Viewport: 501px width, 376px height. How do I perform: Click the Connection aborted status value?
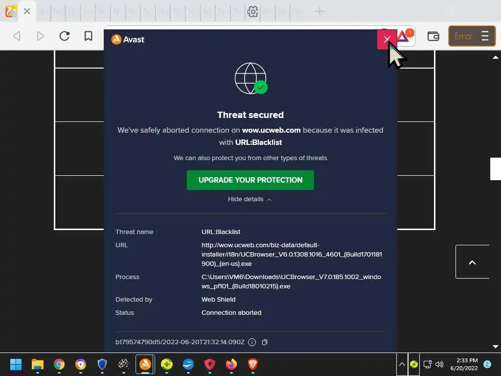point(231,313)
